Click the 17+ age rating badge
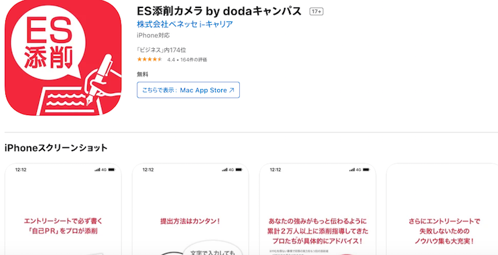This screenshot has width=498, height=255. click(316, 12)
